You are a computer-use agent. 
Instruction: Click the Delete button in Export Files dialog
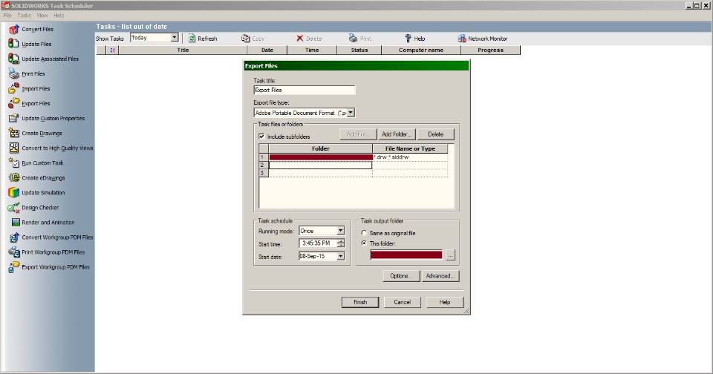click(435, 134)
